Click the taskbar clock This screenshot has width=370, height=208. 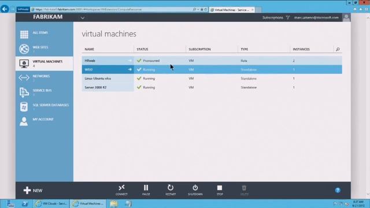358,204
